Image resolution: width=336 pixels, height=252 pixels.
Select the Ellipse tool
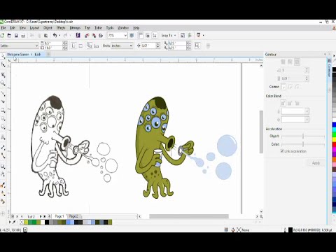coord(3,119)
